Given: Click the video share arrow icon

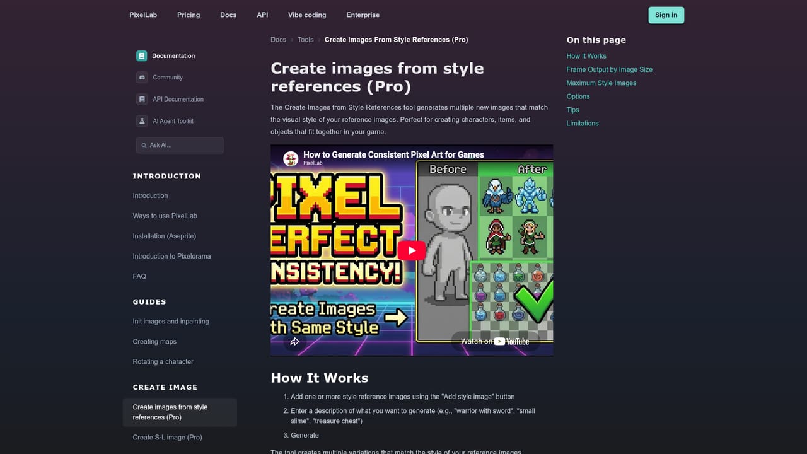Looking at the screenshot, I should 294,341.
